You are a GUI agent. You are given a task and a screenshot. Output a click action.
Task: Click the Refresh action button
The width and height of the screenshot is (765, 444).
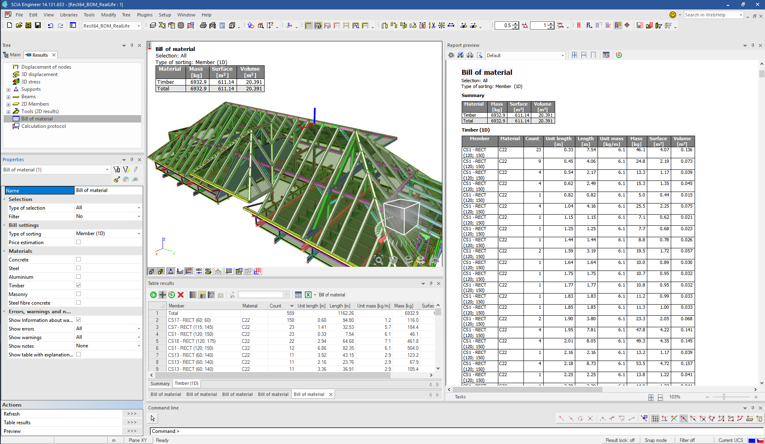pyautogui.click(x=132, y=414)
